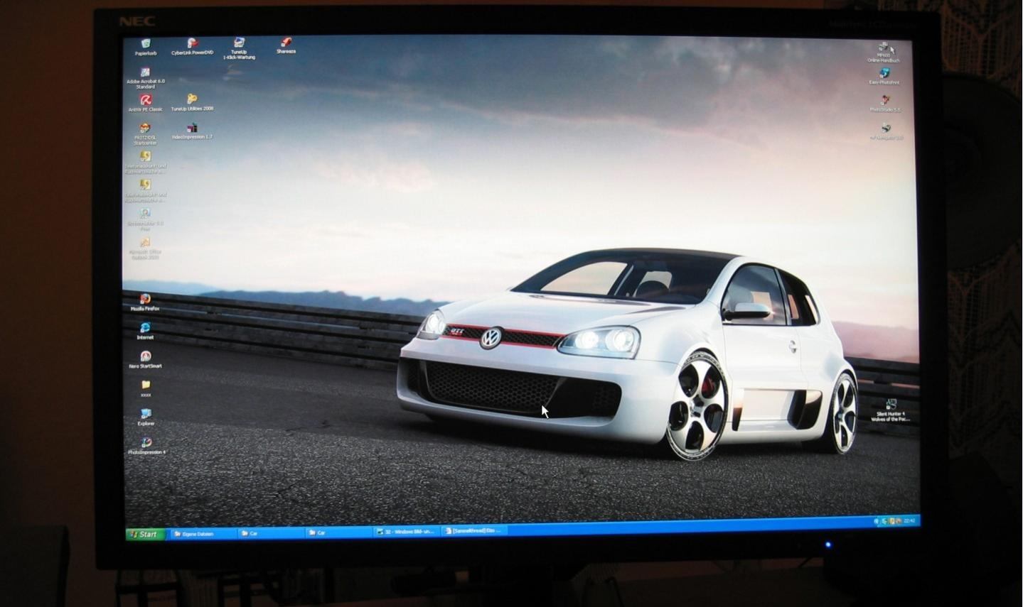Image resolution: width=1023 pixels, height=607 pixels.
Task: Launch PhotoImpression 4 icon
Action: pyautogui.click(x=146, y=446)
